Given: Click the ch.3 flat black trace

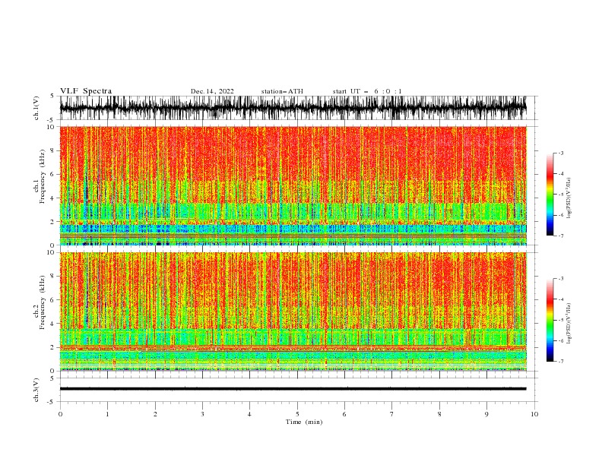Looking at the screenshot, I should [x=293, y=389].
